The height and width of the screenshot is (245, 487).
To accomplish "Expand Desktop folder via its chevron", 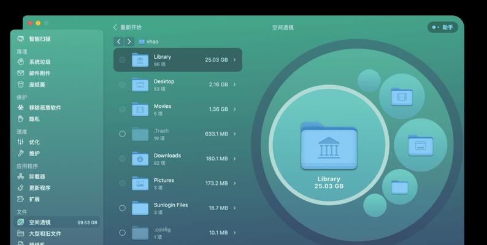I will point(234,85).
